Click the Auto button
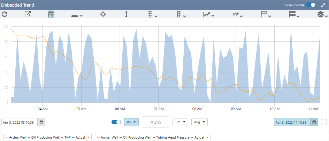 pos(155,122)
